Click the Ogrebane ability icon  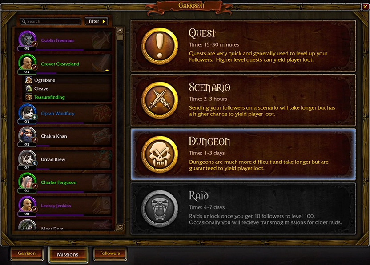coord(28,80)
